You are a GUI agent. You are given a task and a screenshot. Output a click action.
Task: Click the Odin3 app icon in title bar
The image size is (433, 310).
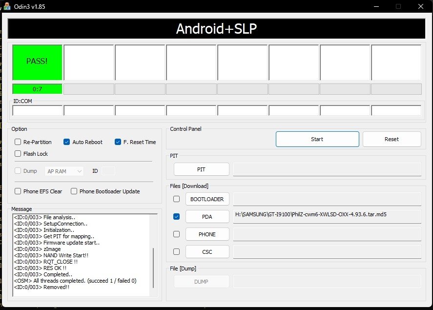click(x=8, y=6)
